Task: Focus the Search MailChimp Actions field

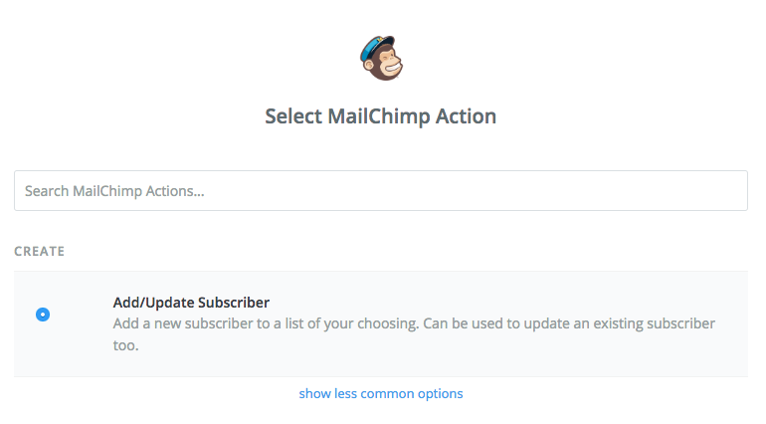Action: pyautogui.click(x=380, y=191)
